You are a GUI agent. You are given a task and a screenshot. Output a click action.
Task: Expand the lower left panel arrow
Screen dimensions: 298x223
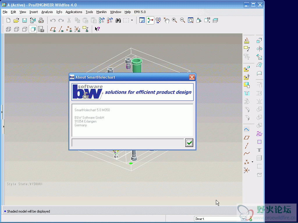3,127
